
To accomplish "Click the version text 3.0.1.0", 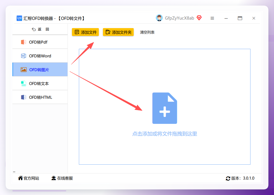I will coord(249,178).
